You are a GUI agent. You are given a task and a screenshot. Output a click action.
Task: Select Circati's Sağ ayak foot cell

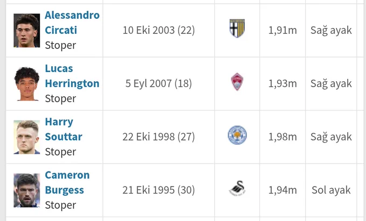coord(331,30)
